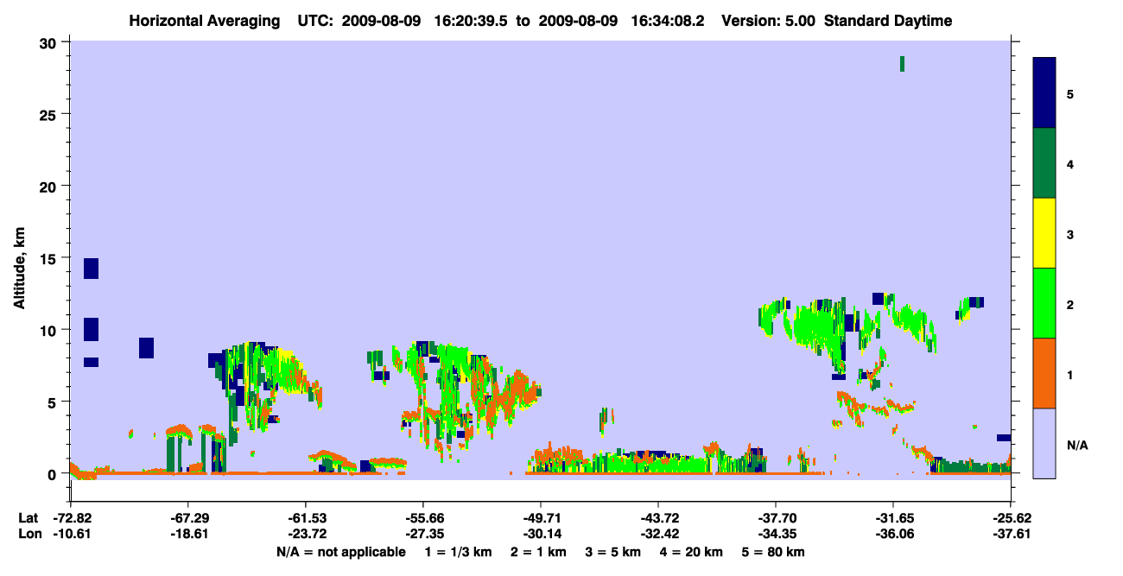This screenshot has width=1123, height=576.
Task: Click longitude value -30.14
Action: coord(540,535)
